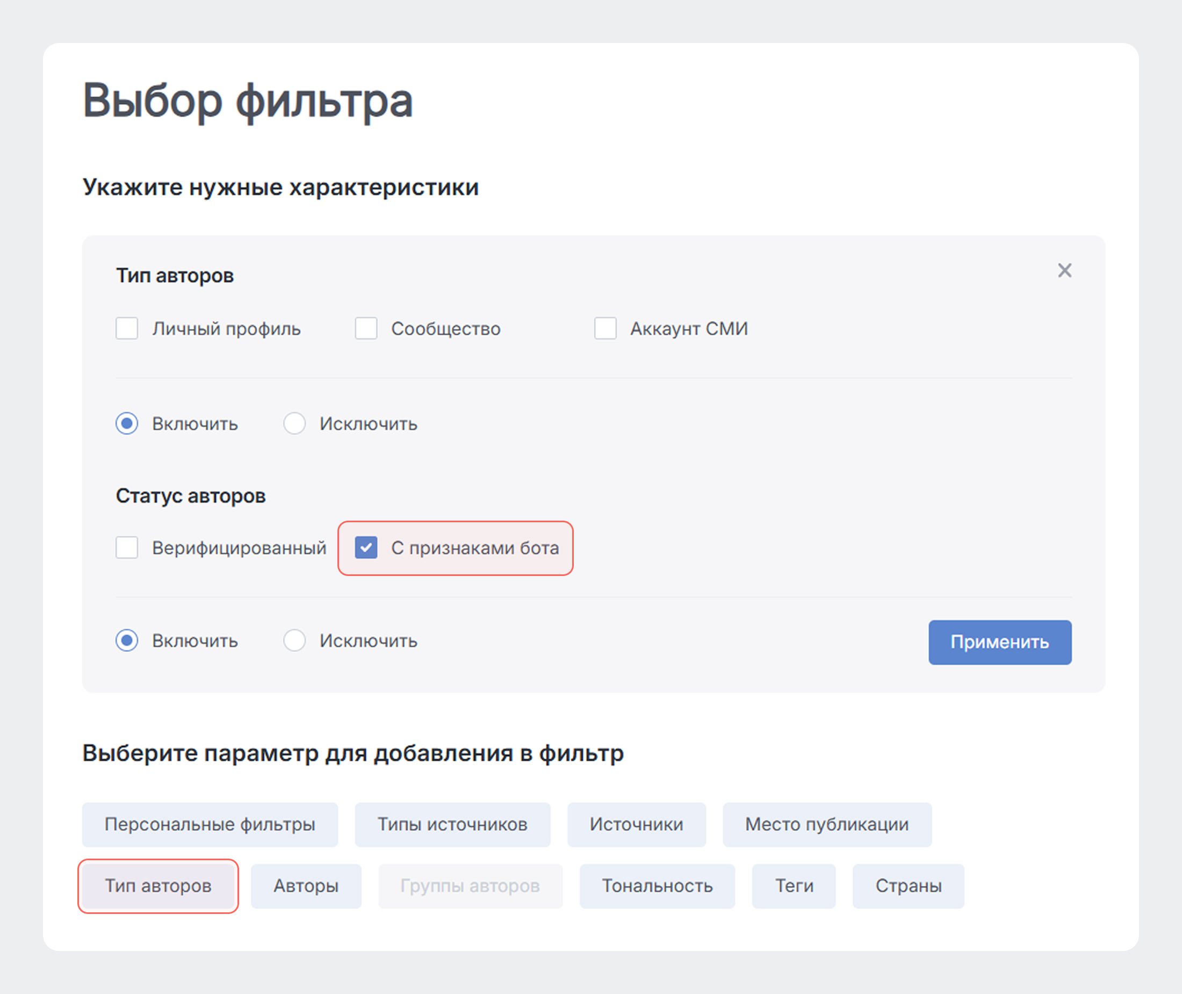
Task: Choose Исключить under Статус авторов
Action: click(x=294, y=640)
